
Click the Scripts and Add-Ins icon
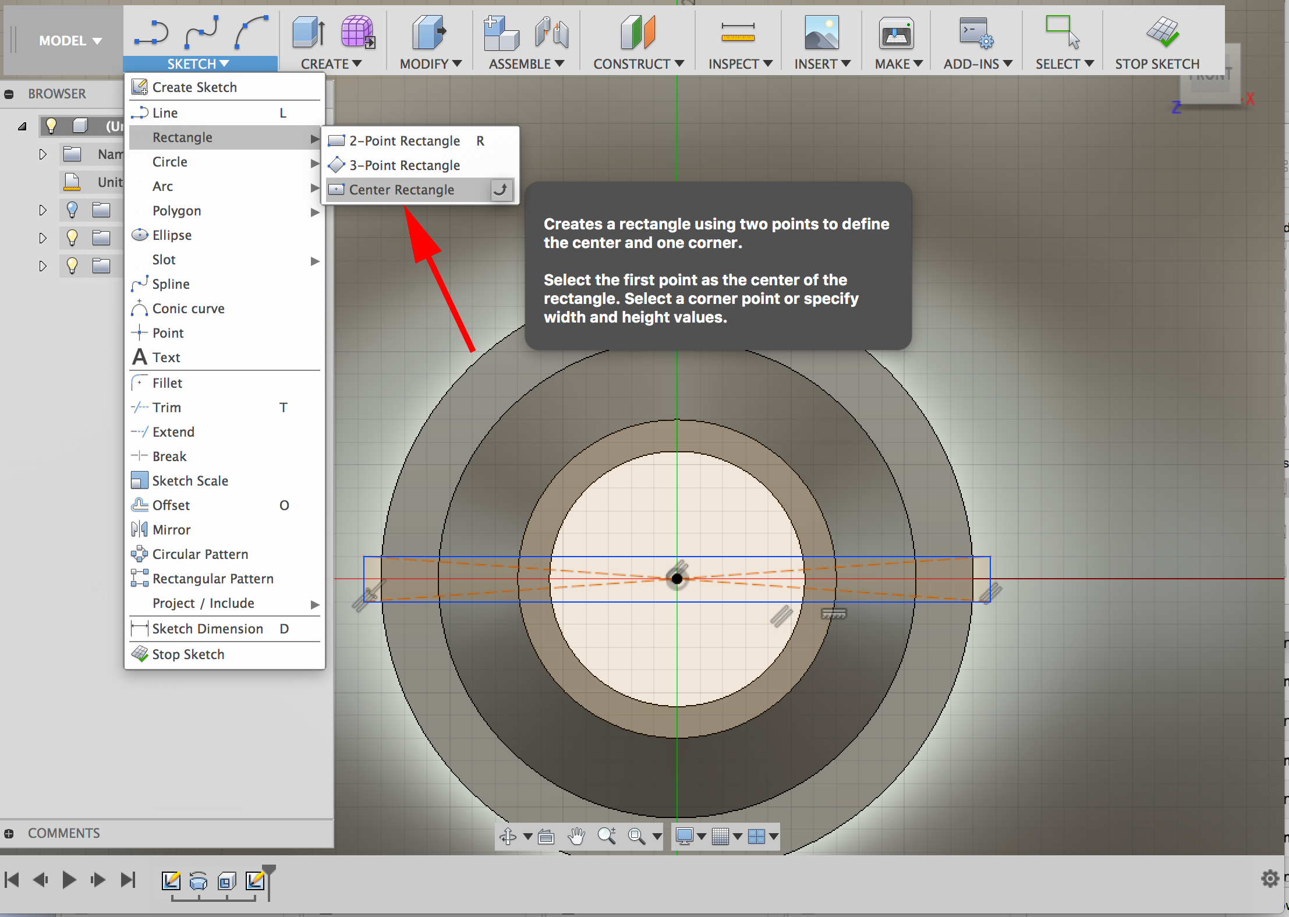tap(976, 33)
